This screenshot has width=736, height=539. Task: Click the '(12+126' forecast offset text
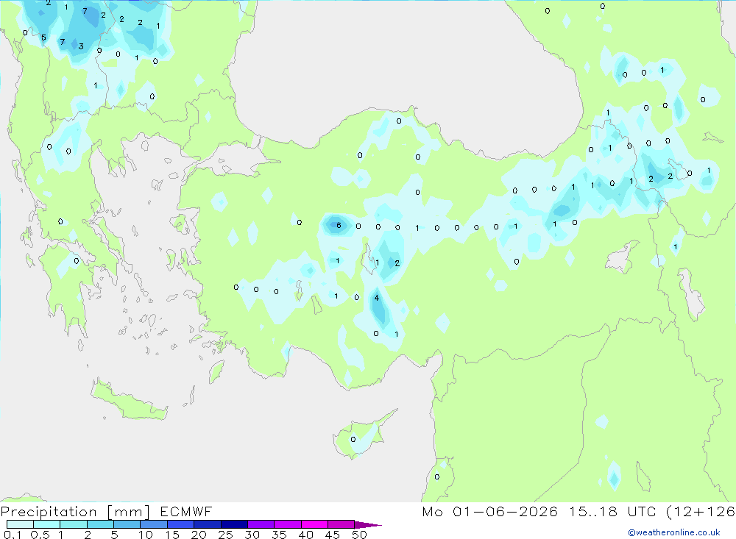tap(701, 512)
